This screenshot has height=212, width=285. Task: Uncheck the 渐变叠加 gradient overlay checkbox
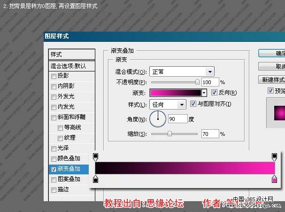coord(54,169)
